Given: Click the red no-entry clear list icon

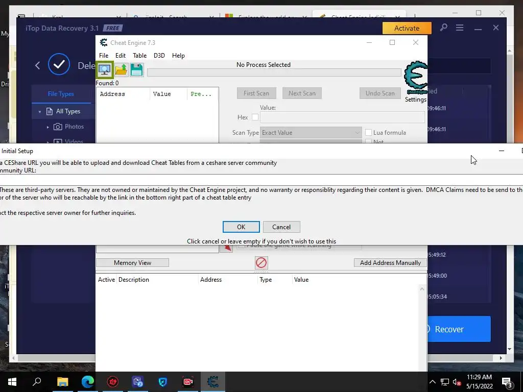Looking at the screenshot, I should click(x=261, y=263).
